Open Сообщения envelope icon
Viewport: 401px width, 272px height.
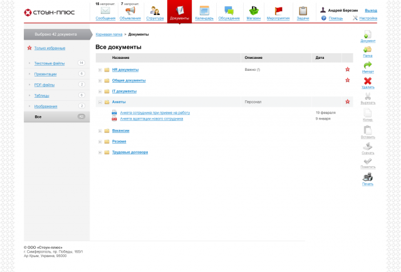[x=105, y=11]
